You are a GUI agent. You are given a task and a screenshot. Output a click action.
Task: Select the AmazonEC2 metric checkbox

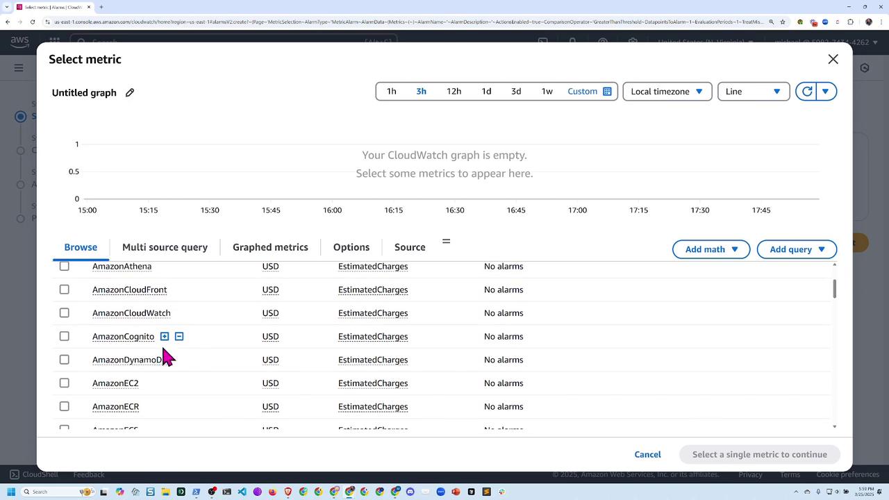coord(65,383)
